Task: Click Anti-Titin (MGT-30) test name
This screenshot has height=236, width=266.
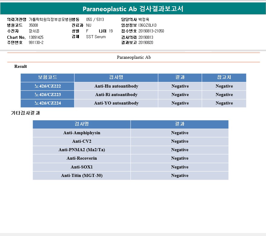Action: pos(82,175)
